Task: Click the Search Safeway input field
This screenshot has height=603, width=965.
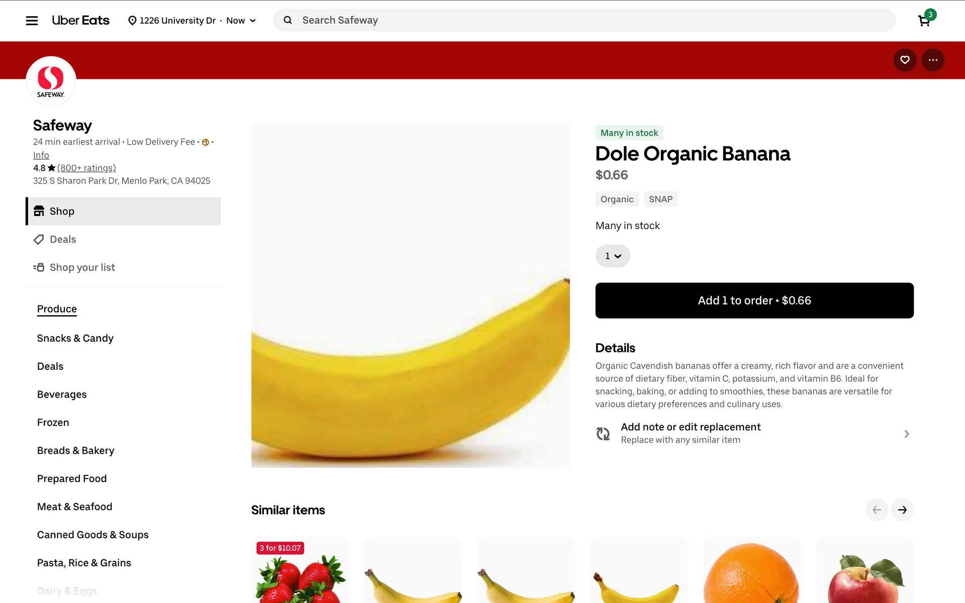Action: (x=585, y=20)
